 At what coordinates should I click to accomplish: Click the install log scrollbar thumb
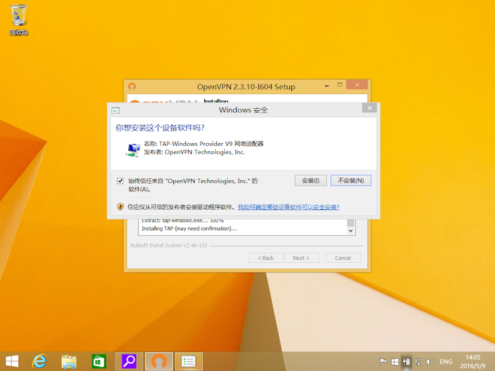click(351, 223)
